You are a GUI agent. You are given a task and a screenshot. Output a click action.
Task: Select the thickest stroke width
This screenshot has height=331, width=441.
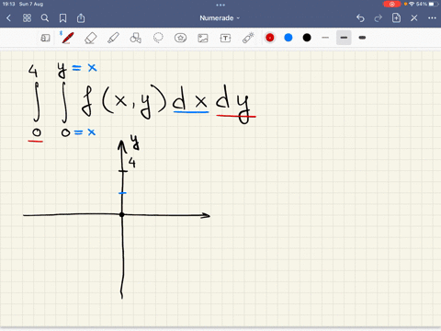pos(362,38)
